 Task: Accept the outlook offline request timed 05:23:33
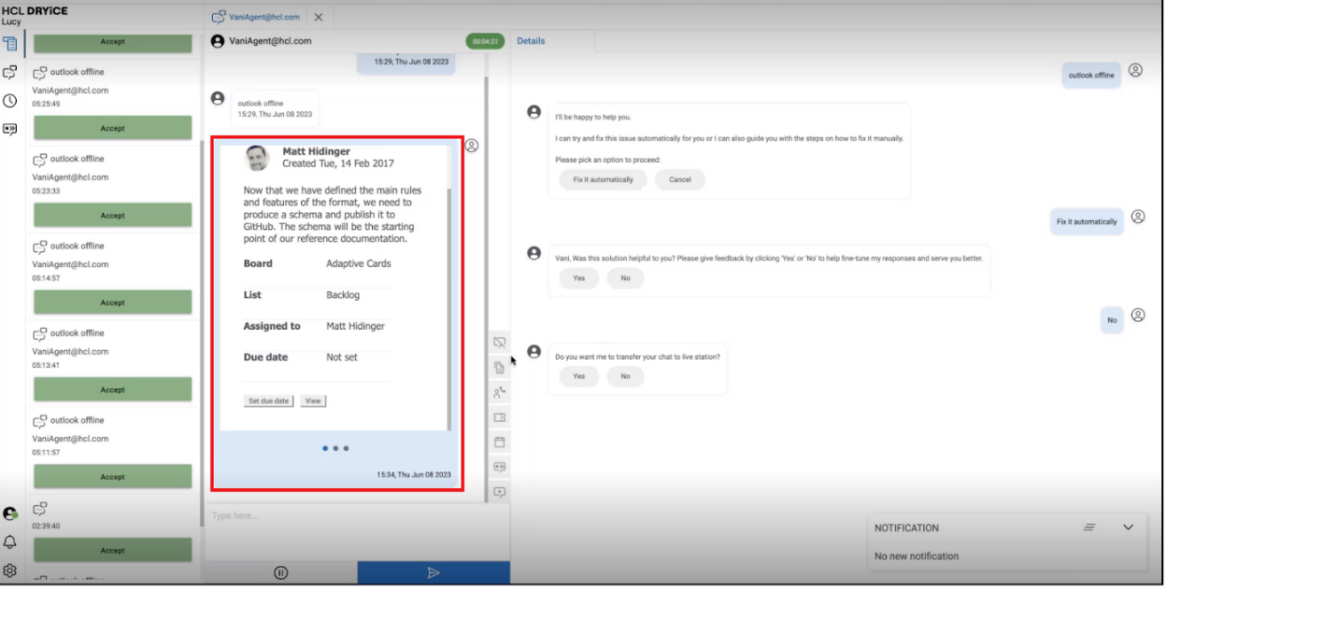[113, 216]
